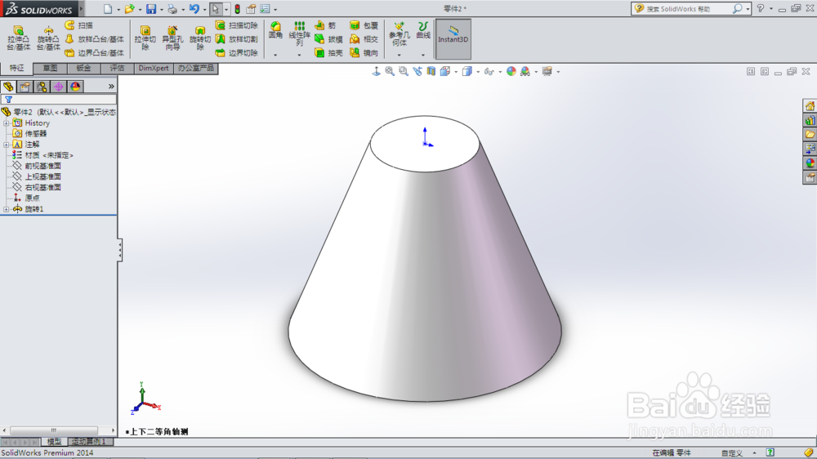
Task: Open the File Explorer task pane tab
Action: (x=810, y=135)
